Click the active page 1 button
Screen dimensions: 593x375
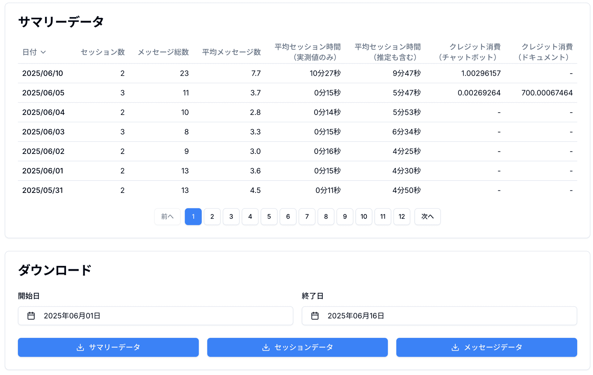click(x=193, y=216)
